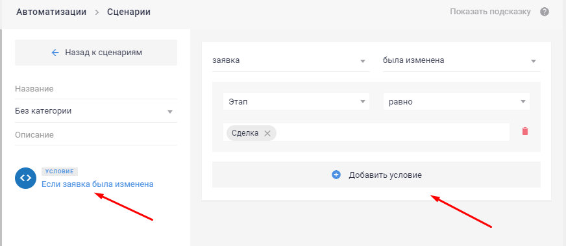The image size is (566, 246).
Task: Click the plus icon in Добавить условие
Action: click(336, 175)
